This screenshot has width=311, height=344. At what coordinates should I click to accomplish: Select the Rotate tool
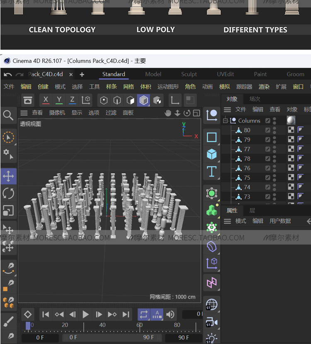pyautogui.click(x=9, y=194)
